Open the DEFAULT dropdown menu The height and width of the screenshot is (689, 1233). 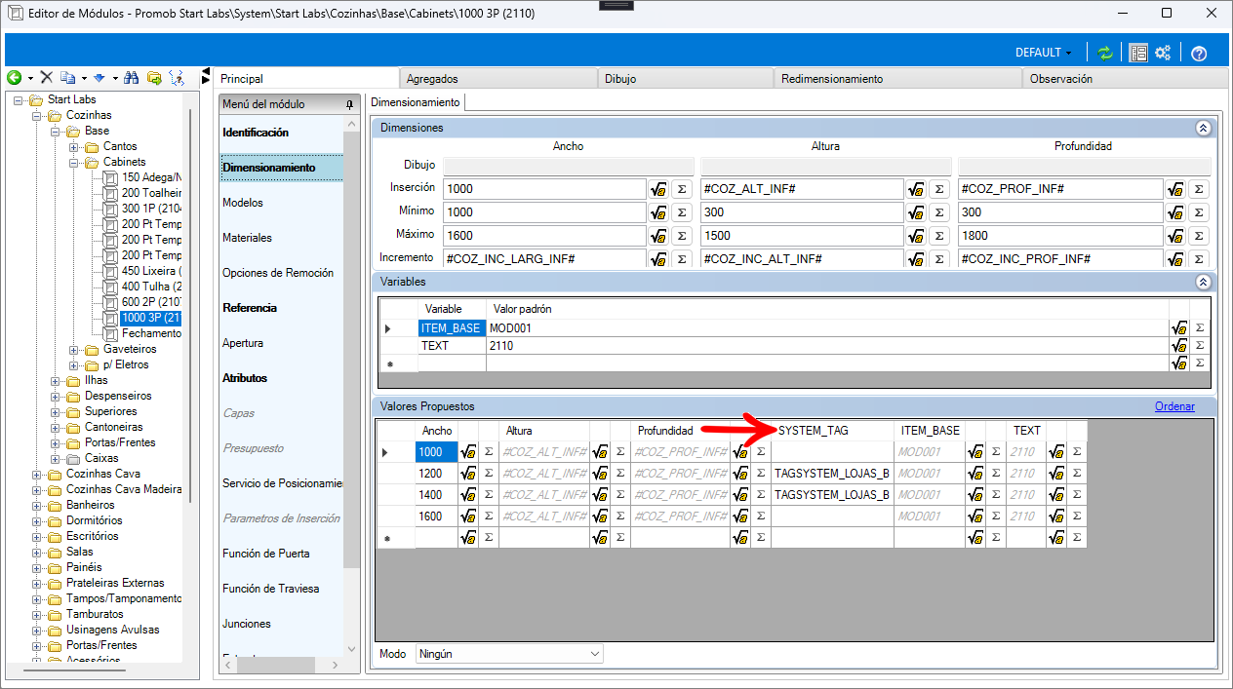click(1043, 53)
